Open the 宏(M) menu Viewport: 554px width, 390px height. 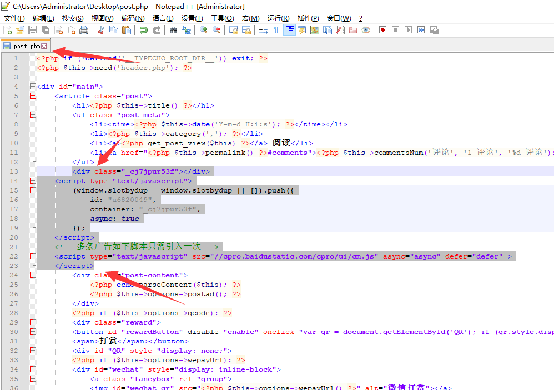pyautogui.click(x=250, y=18)
